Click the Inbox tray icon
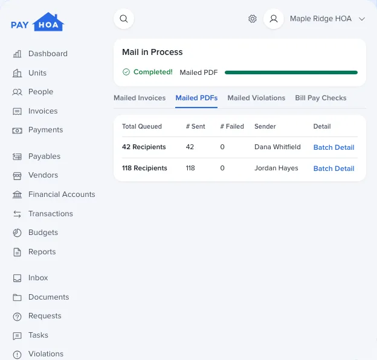Screen dimensions: 377x360 click(x=17, y=278)
